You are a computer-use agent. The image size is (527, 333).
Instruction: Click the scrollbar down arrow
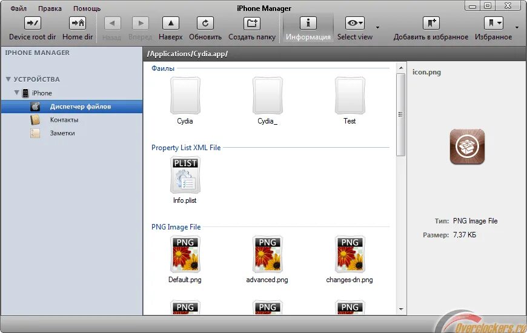coord(400,309)
